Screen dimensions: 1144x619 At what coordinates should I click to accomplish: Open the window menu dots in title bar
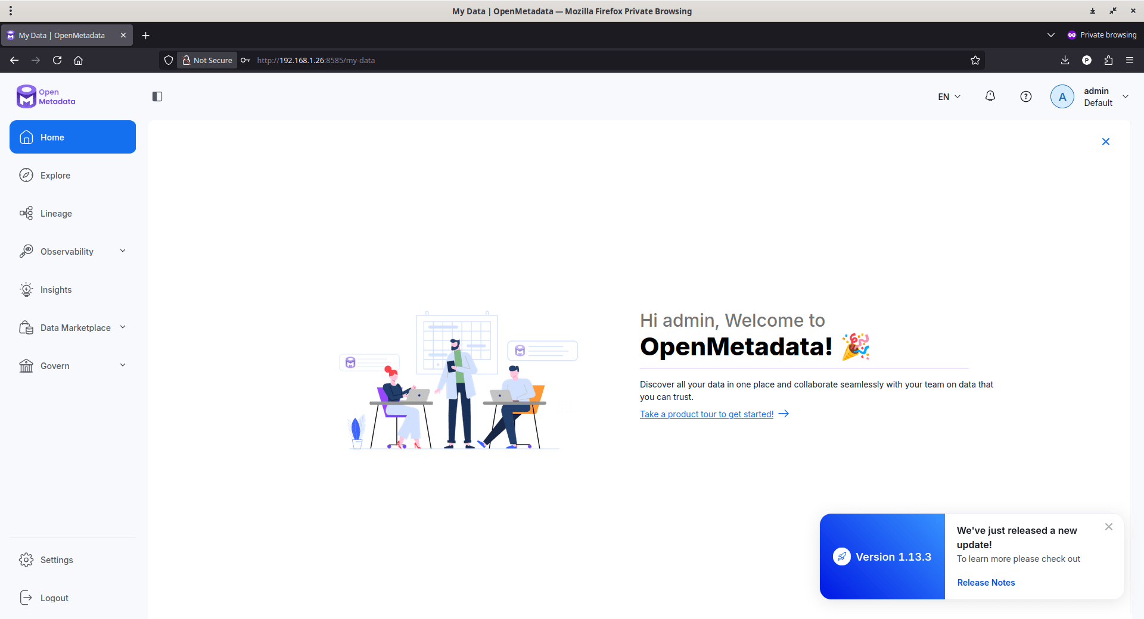[11, 11]
